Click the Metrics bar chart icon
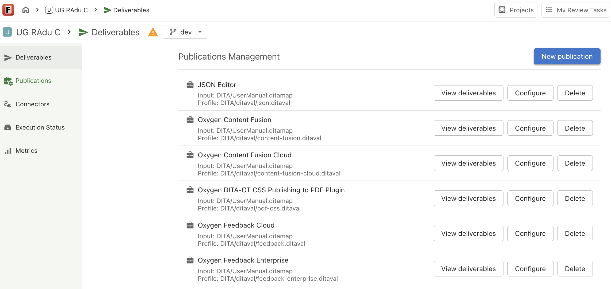This screenshot has height=289, width=611. point(7,151)
